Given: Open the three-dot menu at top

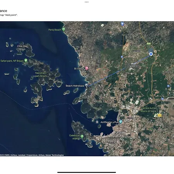Looking at the screenshot, I should tap(87, 2).
